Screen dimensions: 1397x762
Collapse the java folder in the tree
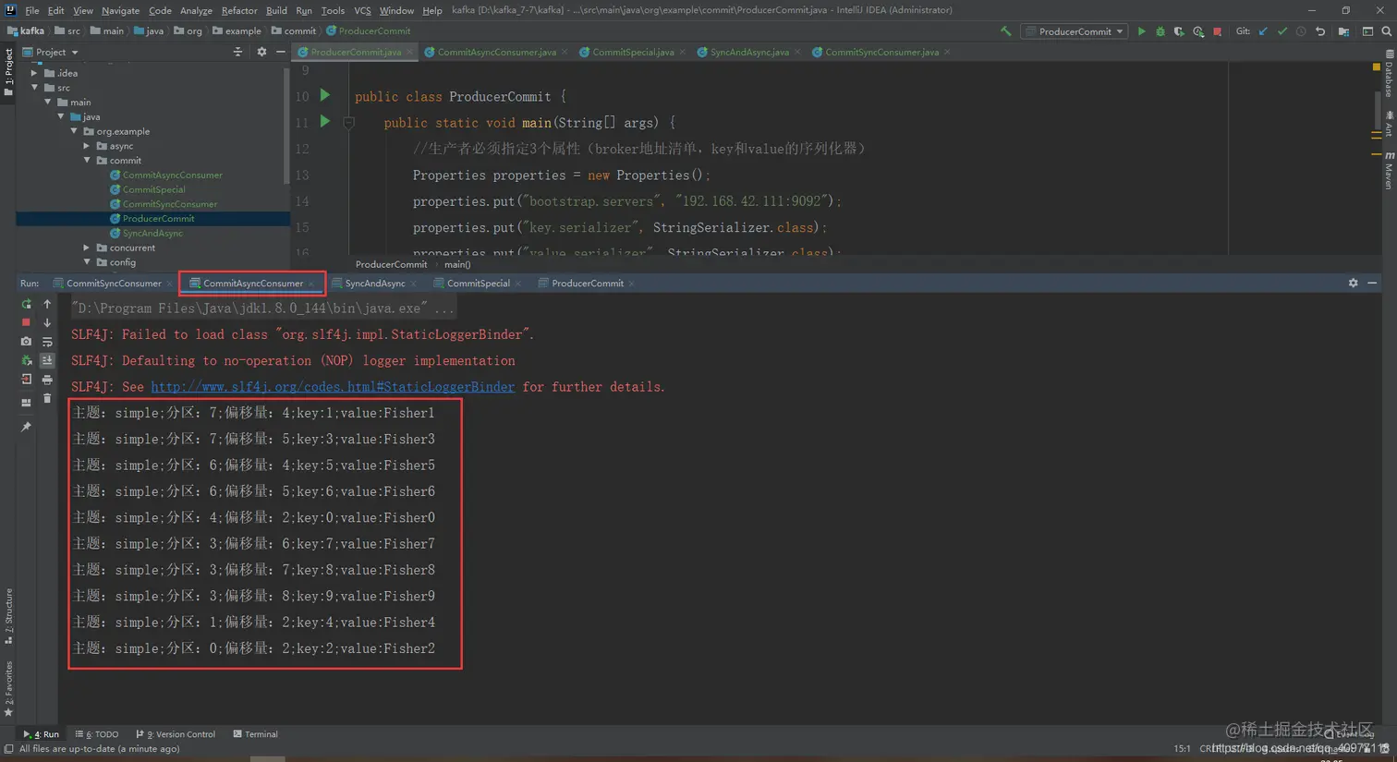(x=61, y=117)
